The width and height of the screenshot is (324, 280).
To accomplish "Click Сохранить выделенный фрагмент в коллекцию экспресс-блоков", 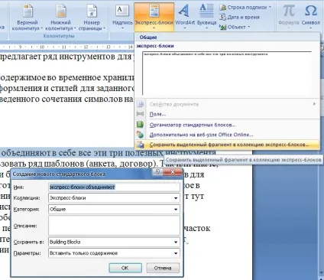I will pyautogui.click(x=227, y=145).
